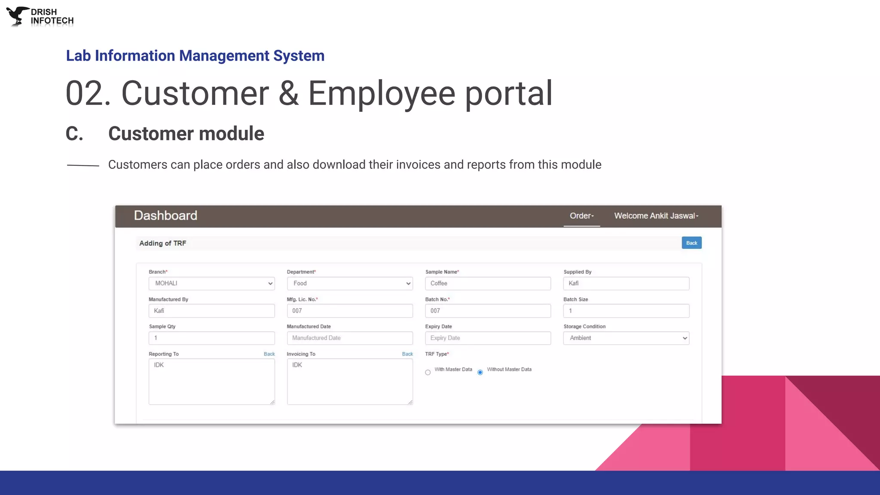
Task: Click the Sample Qty input field
Action: (212, 338)
